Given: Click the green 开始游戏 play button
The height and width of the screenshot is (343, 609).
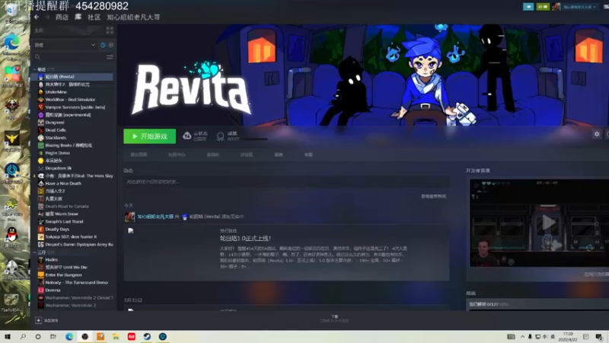Looking at the screenshot, I should (x=149, y=136).
